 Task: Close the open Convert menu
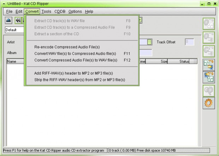(32, 11)
